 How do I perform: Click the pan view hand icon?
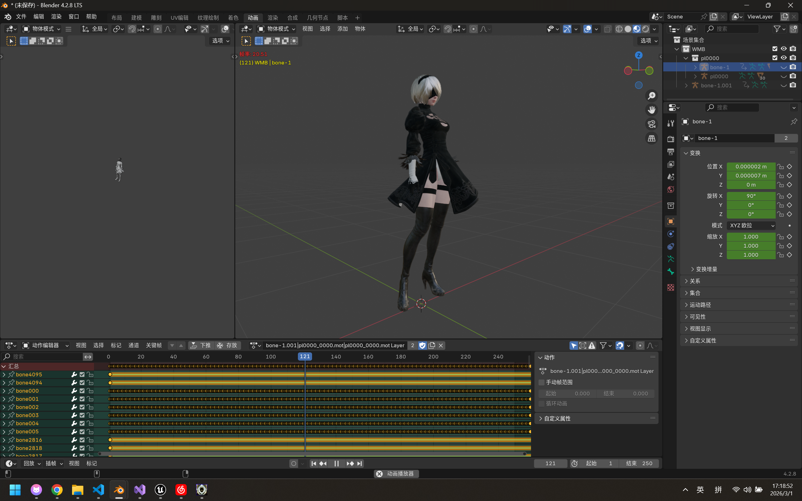point(652,110)
